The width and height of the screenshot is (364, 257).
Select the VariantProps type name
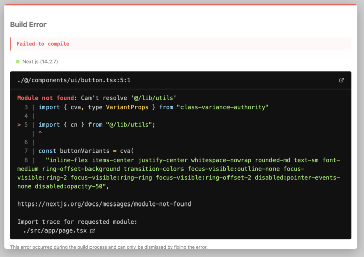(127, 107)
